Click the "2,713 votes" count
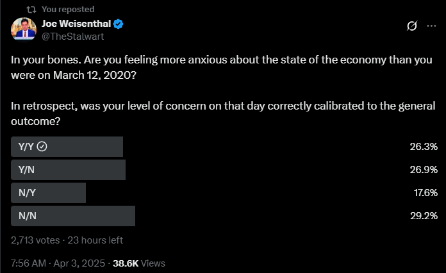Screen dimensions: 446x273 [x=36, y=240]
